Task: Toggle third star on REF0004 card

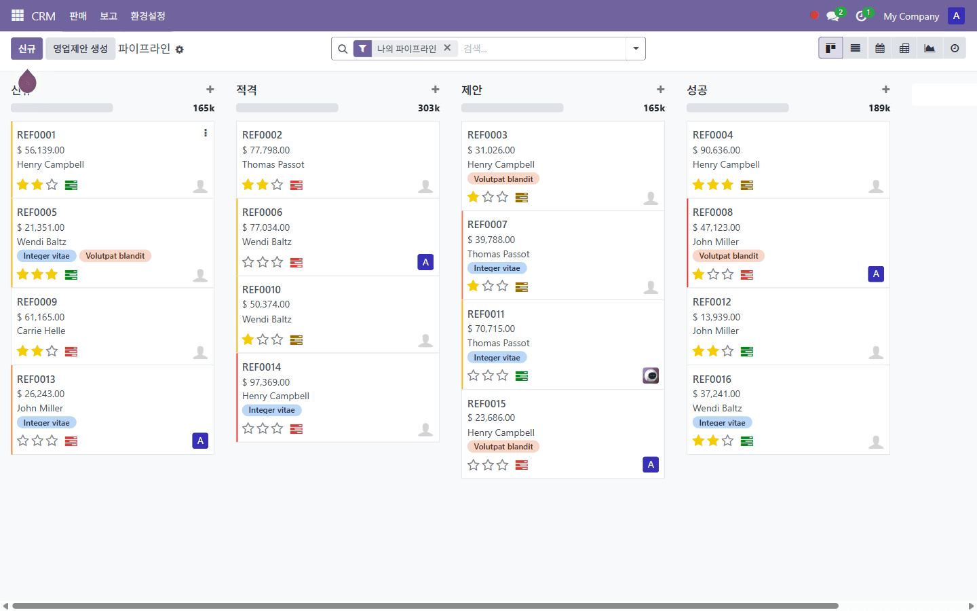Action: 727,184
